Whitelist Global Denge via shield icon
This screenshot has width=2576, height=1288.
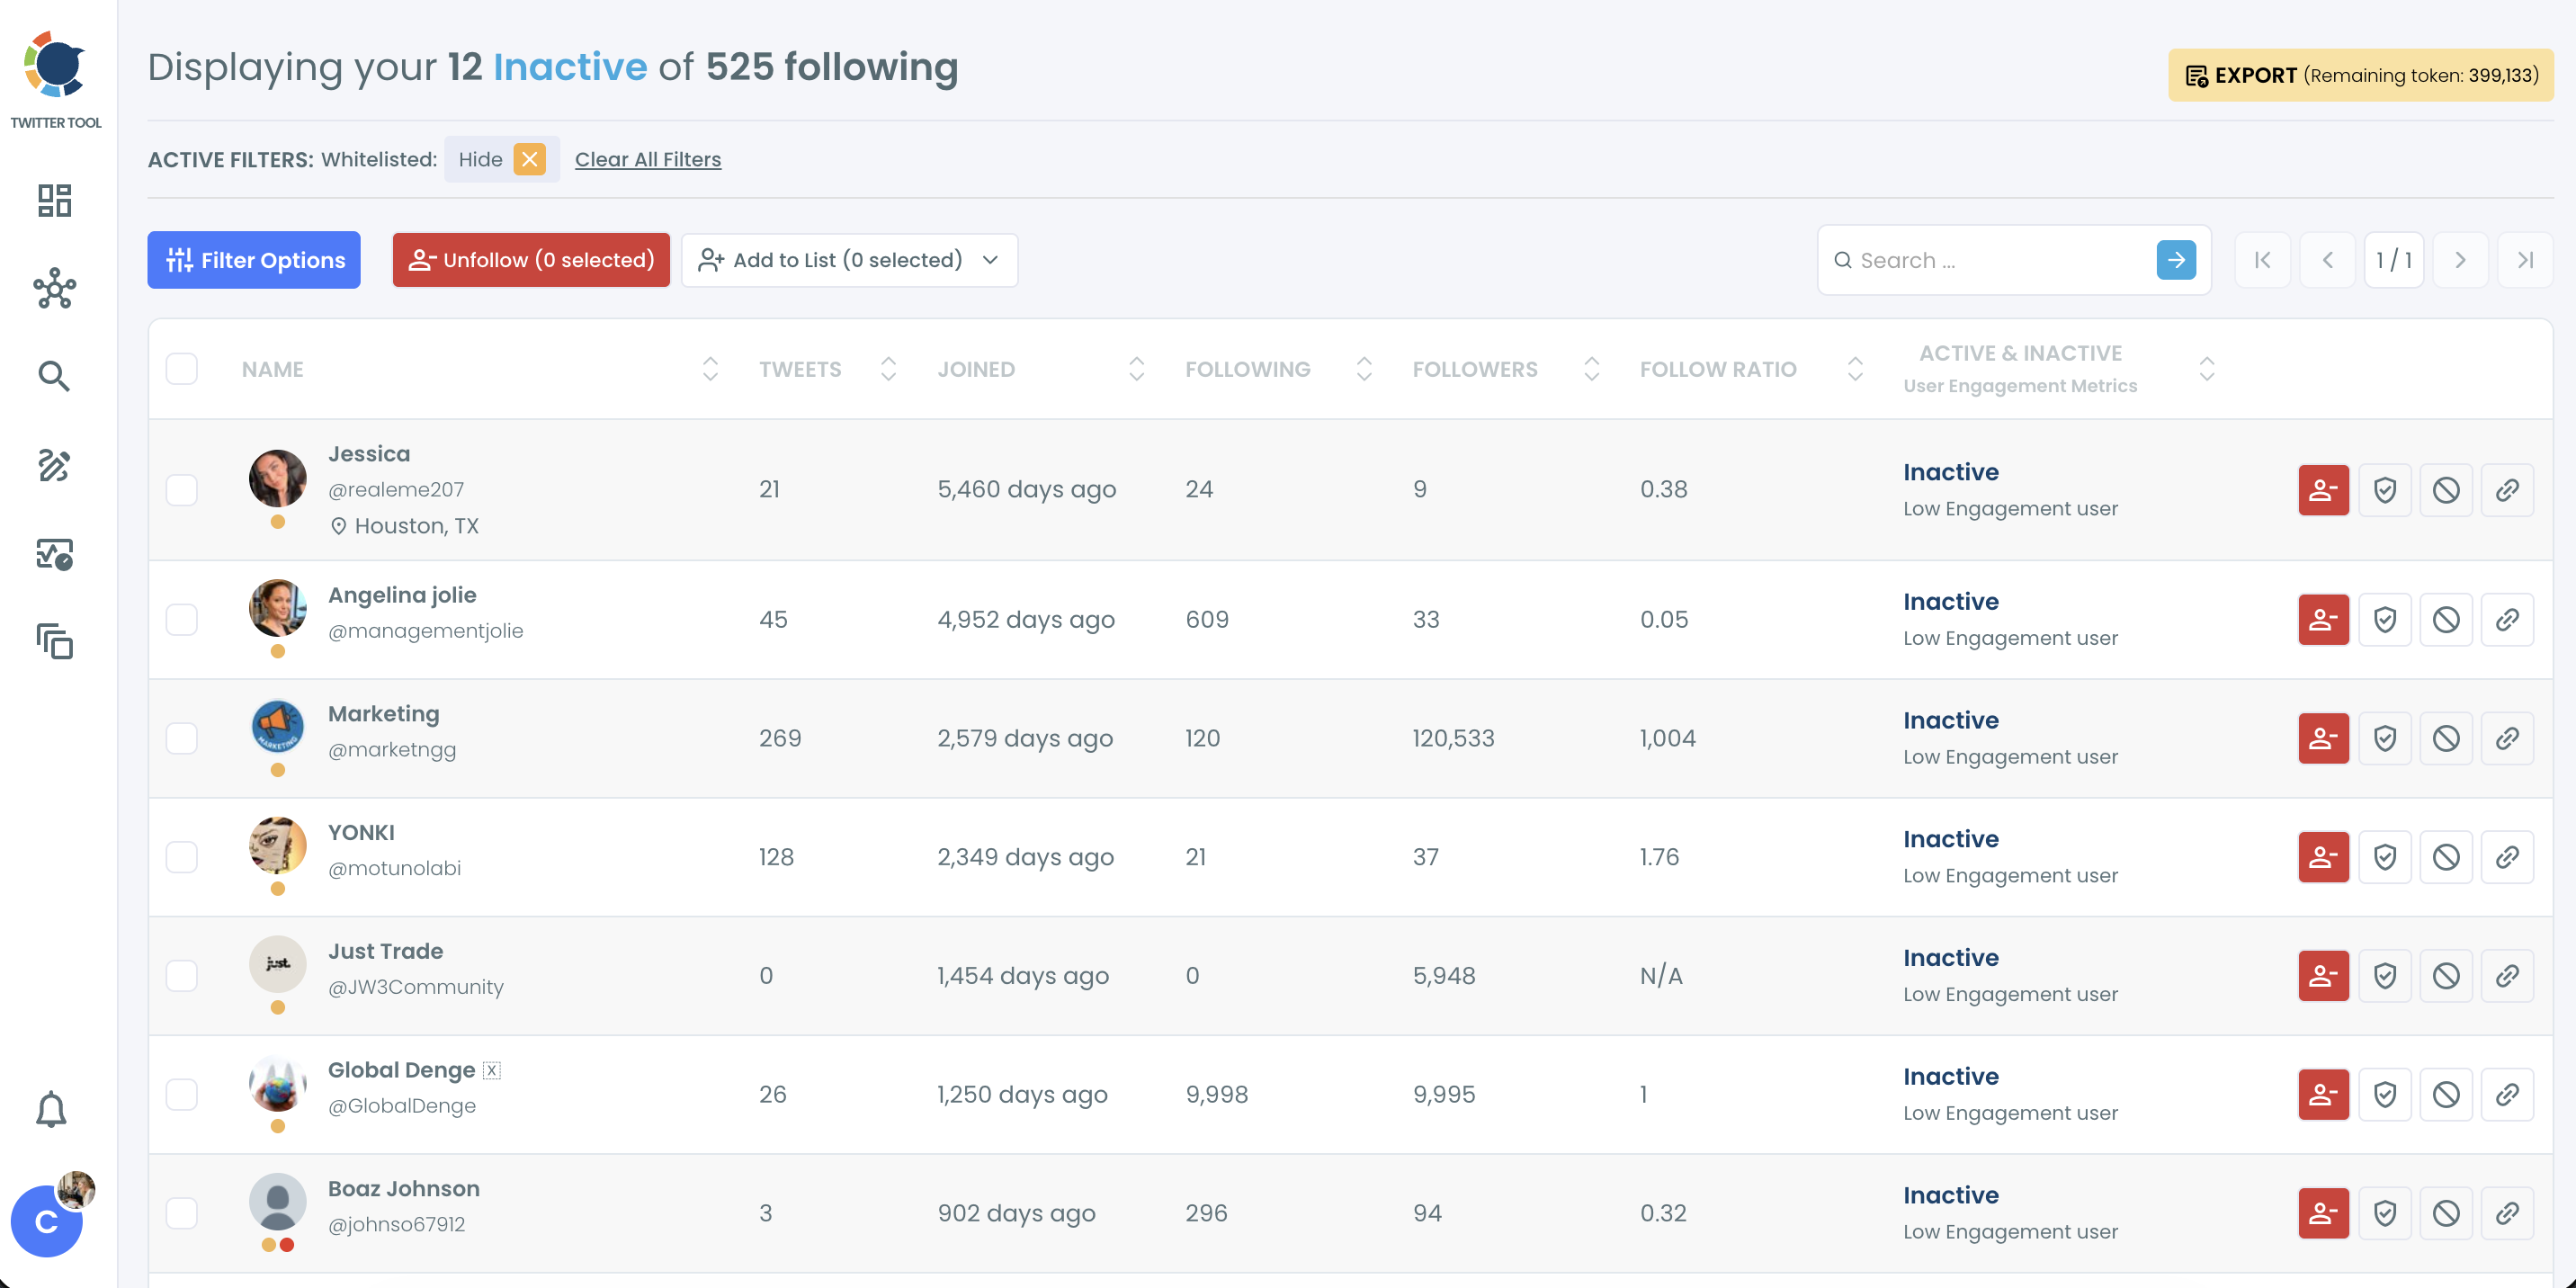coord(2385,1094)
